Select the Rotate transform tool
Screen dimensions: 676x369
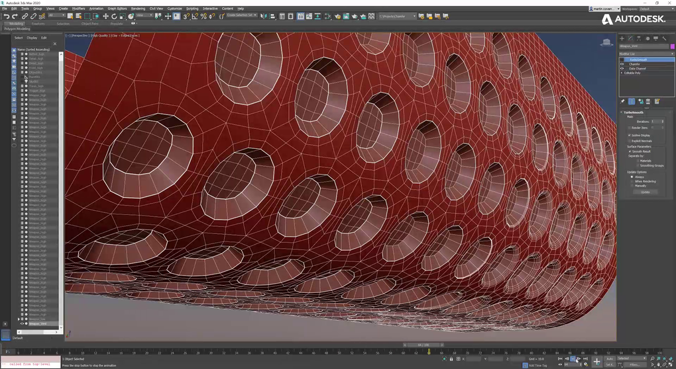click(114, 16)
